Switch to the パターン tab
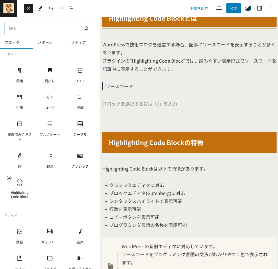Screen dimensions: 278x269 pyautogui.click(x=45, y=42)
